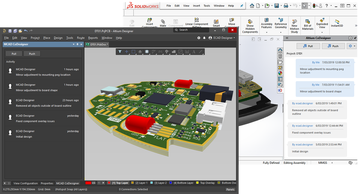Open the Altium Design menu
Image resolution: width=358 pixels, height=194 pixels.
coord(58,38)
